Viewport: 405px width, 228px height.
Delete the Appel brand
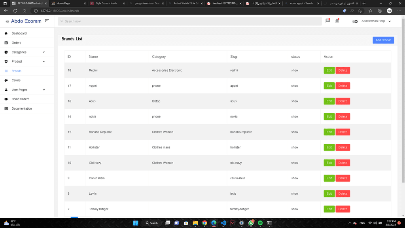click(x=343, y=86)
